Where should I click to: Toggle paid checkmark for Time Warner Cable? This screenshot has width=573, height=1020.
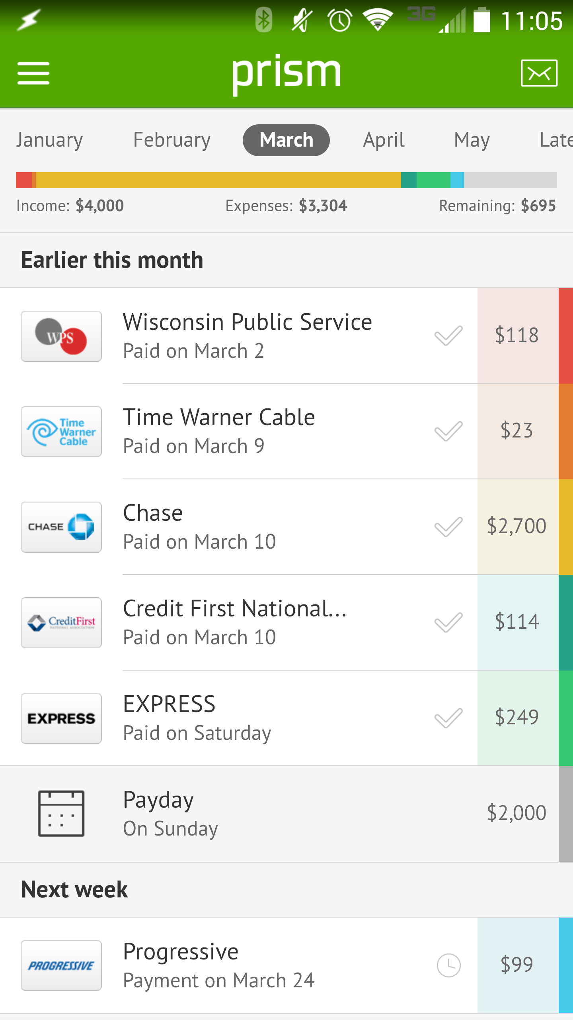(x=448, y=431)
